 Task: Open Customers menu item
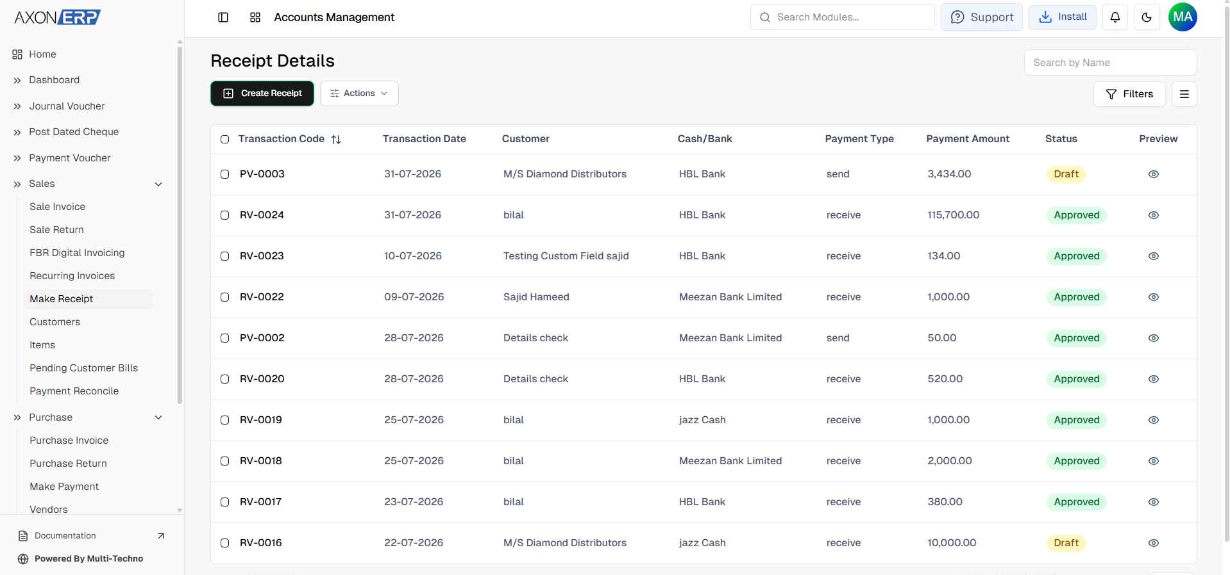pos(55,322)
